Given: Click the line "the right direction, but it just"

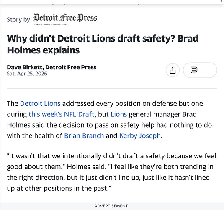Looking at the screenshot, I should tap(108, 178).
